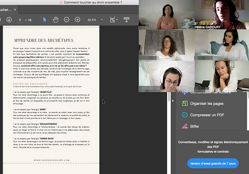Zoom in with the plus icon
This screenshot has width=249, height=174.
[77, 20]
